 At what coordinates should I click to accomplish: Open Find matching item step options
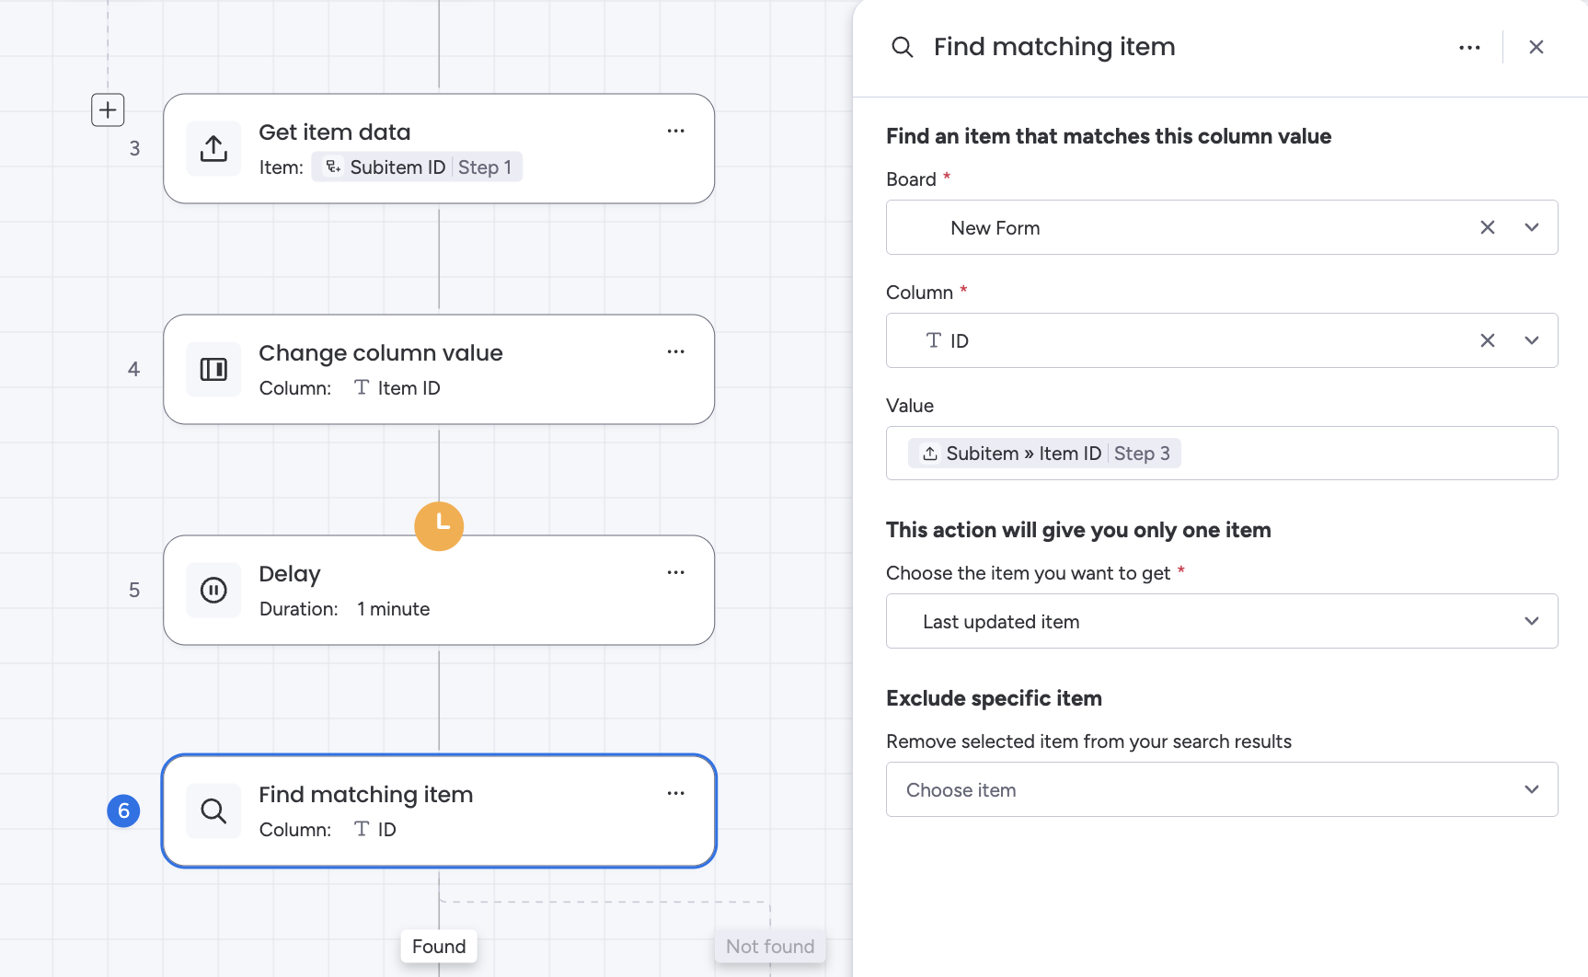coord(676,793)
